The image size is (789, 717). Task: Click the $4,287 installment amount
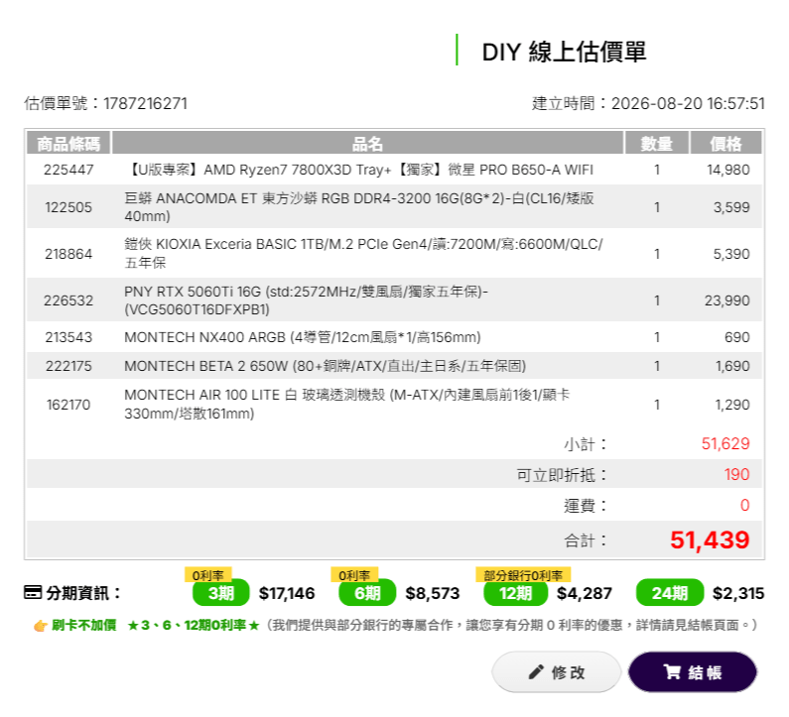click(585, 593)
